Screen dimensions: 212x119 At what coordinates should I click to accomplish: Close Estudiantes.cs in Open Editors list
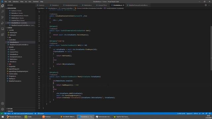point(8,23)
